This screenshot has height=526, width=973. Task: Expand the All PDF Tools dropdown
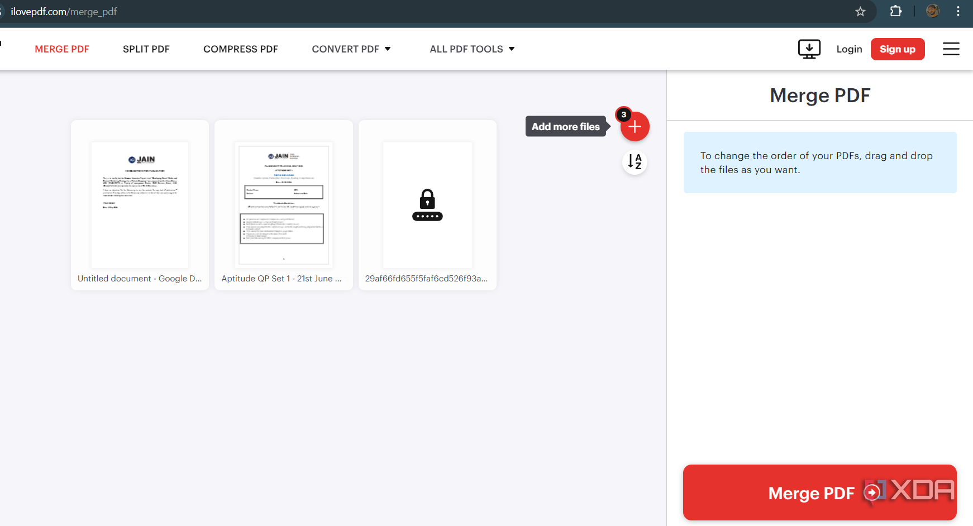point(472,49)
